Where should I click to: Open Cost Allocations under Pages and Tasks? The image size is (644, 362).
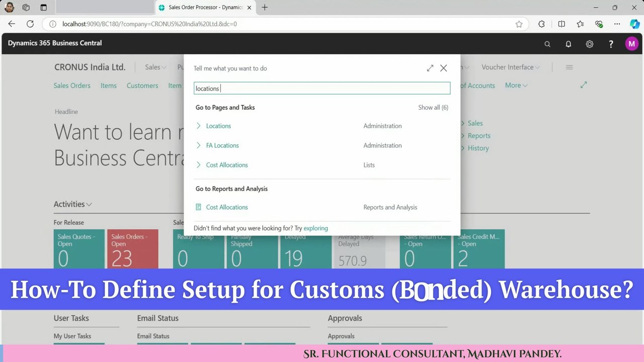tap(227, 165)
